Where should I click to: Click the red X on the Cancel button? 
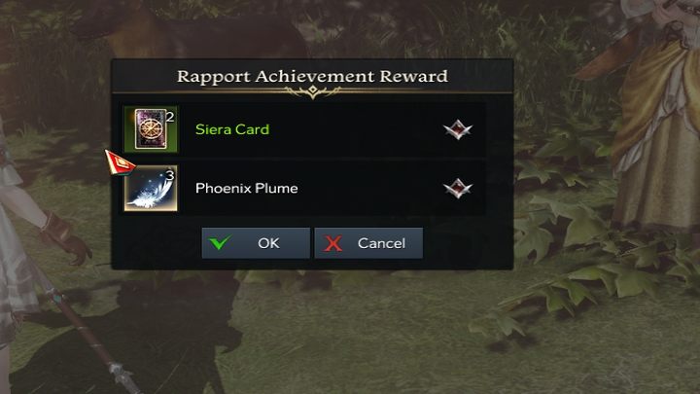pos(333,243)
